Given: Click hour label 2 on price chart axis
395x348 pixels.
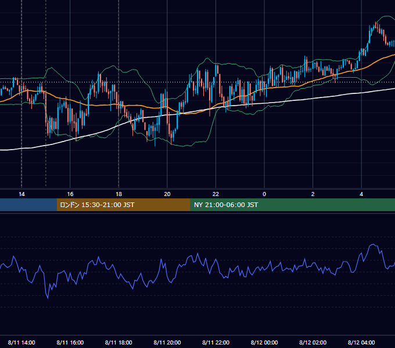Looking at the screenshot, I should point(313,194).
